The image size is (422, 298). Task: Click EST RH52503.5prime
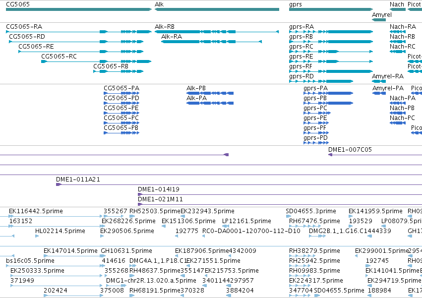pyautogui.click(x=155, y=211)
